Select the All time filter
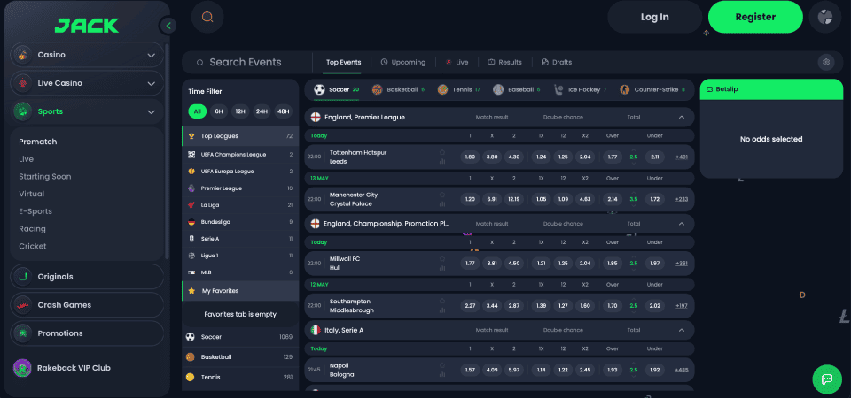Image resolution: width=851 pixels, height=398 pixels. pos(197,111)
